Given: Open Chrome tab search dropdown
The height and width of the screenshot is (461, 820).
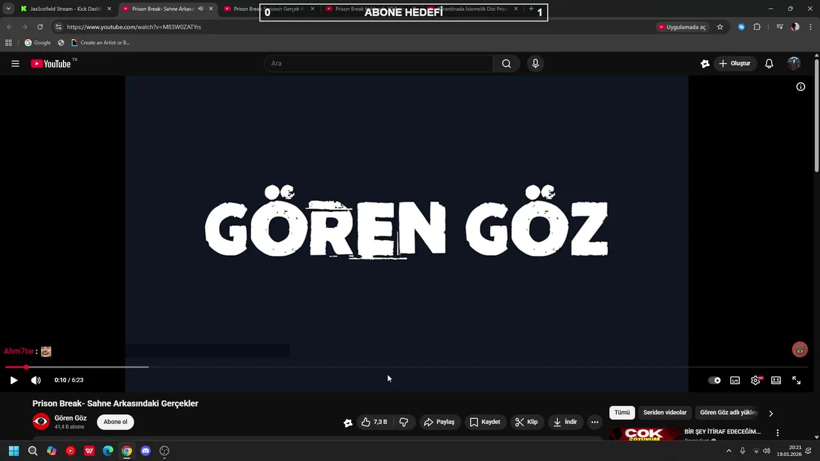Looking at the screenshot, I should pyautogui.click(x=8, y=9).
